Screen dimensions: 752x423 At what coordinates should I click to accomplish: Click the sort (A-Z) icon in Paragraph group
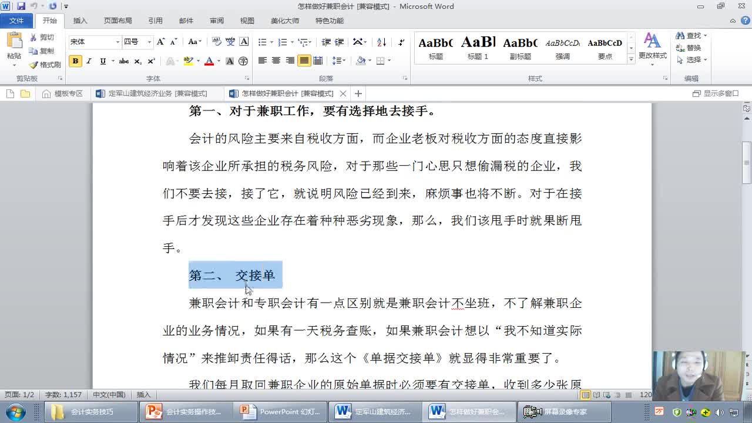tap(382, 42)
